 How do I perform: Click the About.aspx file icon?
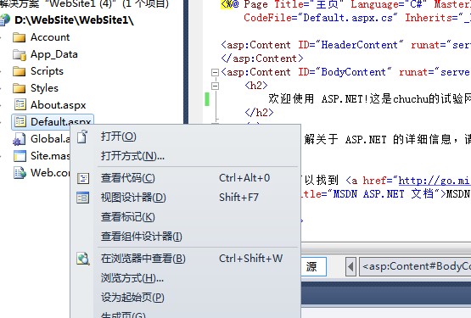coord(20,105)
